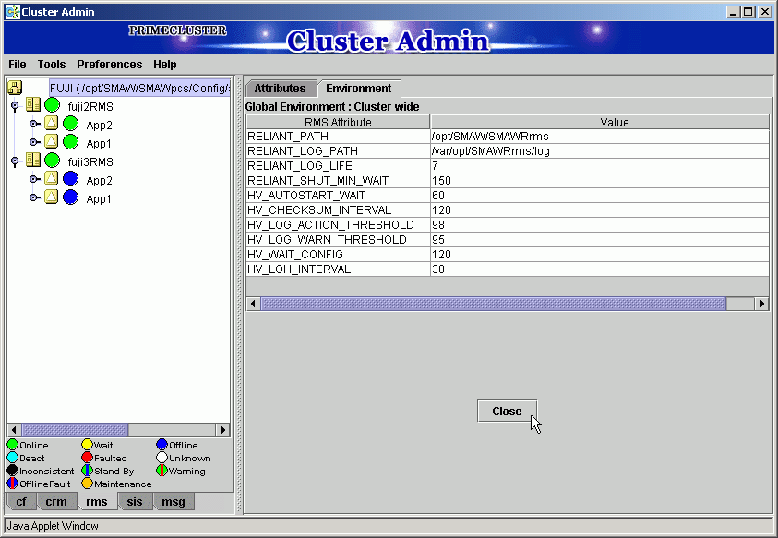Click the fuji3RMS node book icon

point(33,160)
